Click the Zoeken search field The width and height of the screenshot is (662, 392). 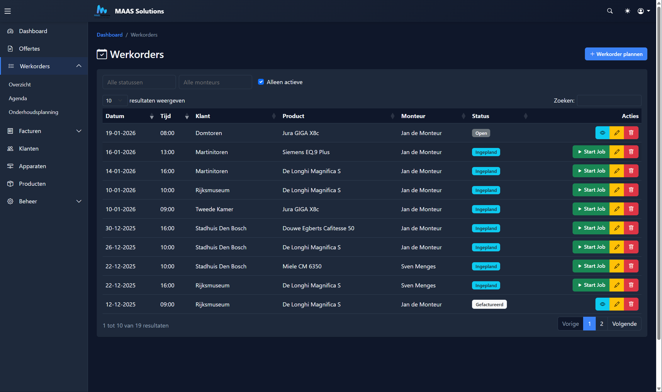point(609,101)
